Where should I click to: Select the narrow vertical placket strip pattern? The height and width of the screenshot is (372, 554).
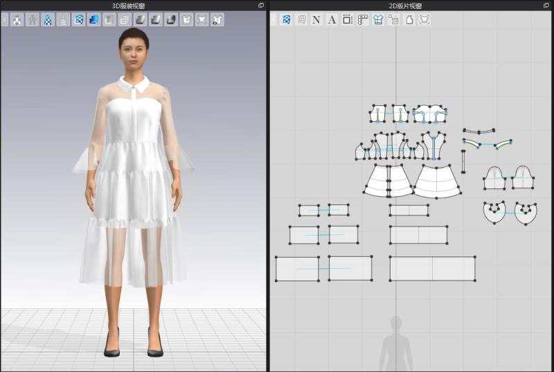(x=463, y=162)
